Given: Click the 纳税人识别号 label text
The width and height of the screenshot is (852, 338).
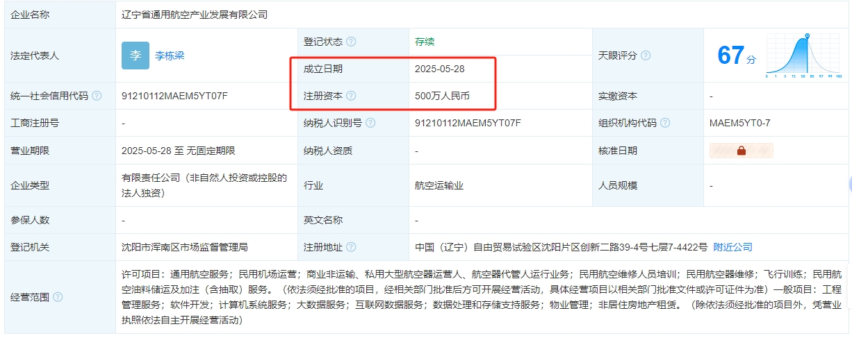Looking at the screenshot, I should [333, 123].
